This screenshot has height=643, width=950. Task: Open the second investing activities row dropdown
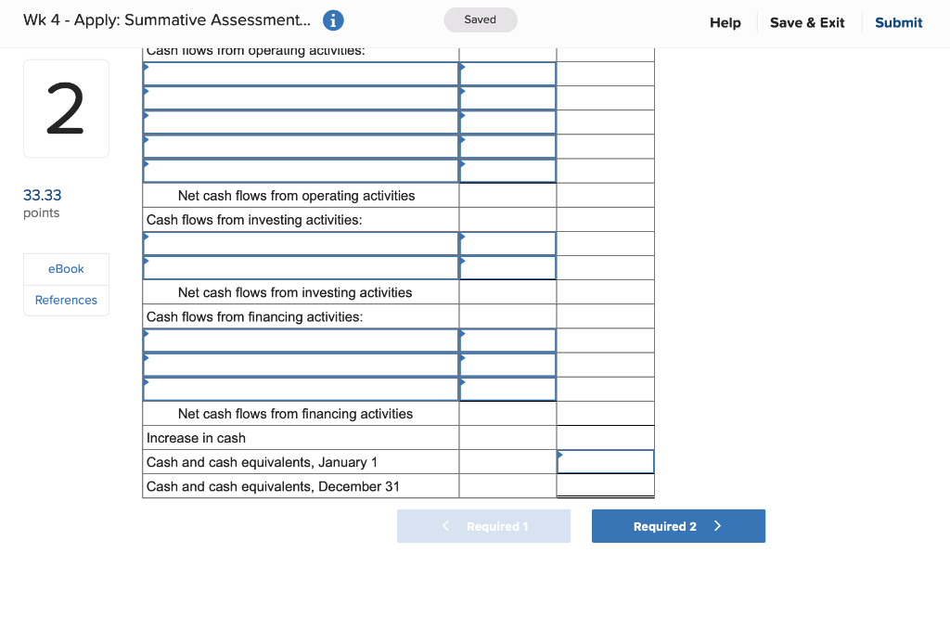click(x=297, y=267)
